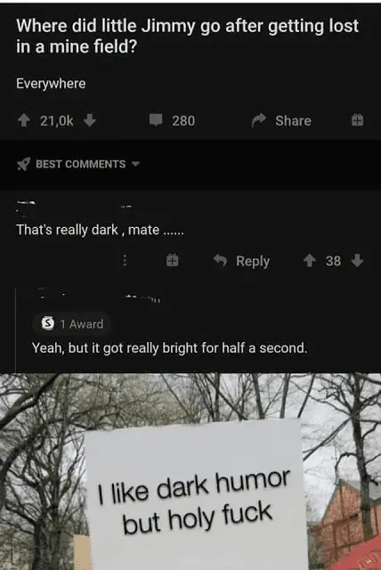Open the "I like dark humor" sign image
The width and height of the screenshot is (381, 570).
click(190, 471)
